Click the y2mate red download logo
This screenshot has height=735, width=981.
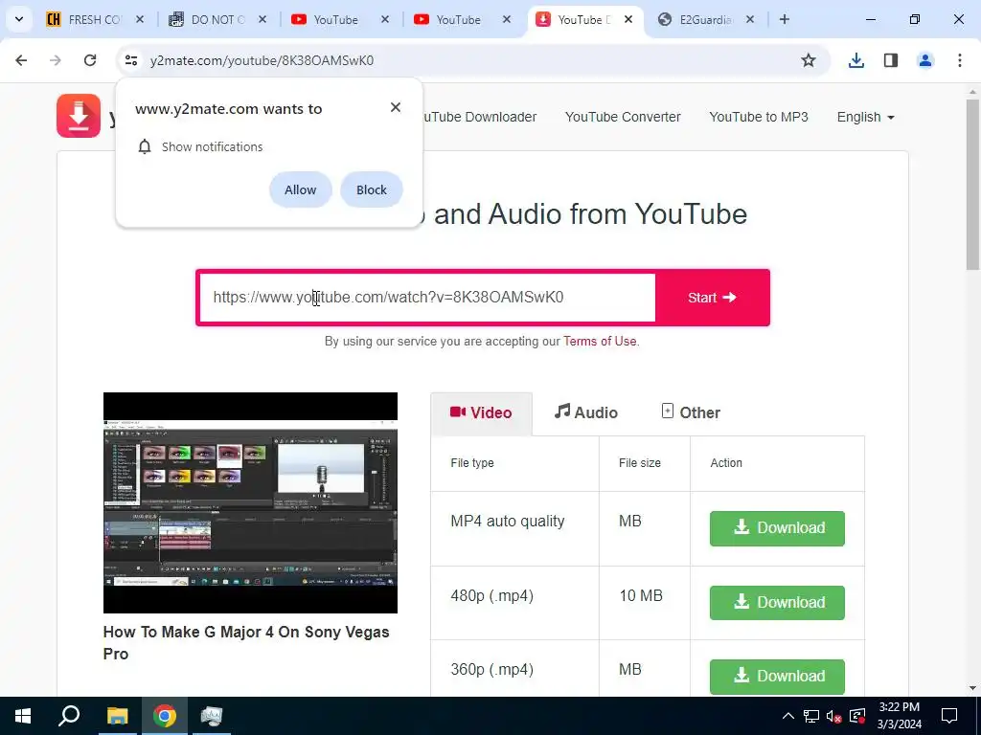tap(79, 116)
